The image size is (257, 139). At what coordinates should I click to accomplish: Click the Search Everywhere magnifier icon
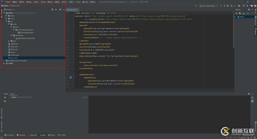(247, 6)
